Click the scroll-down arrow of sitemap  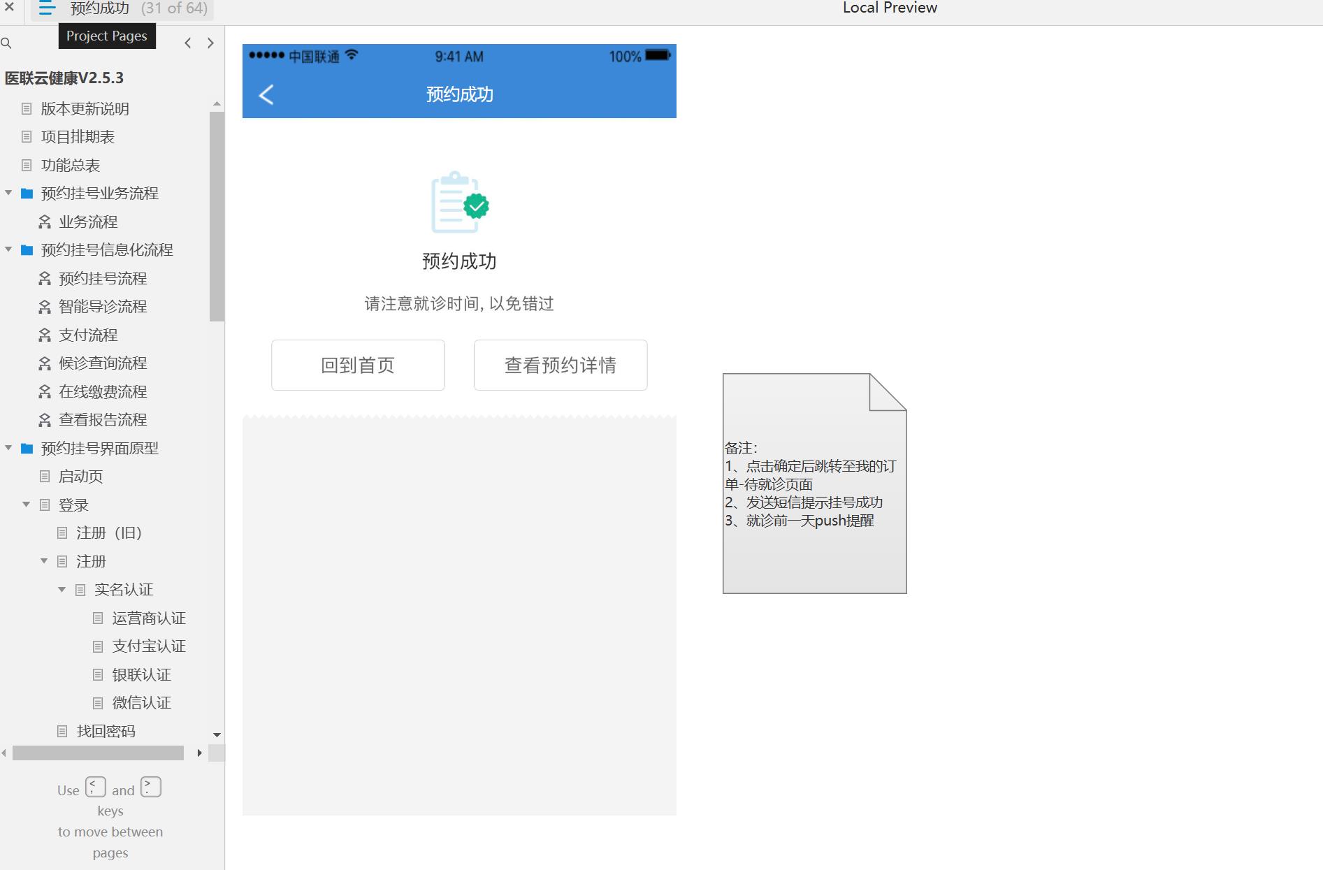coord(217,734)
